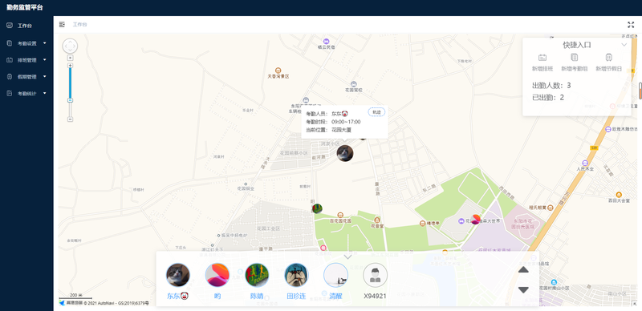Collapse the bottom personnel panel chevron
642x311 pixels.
[347, 256]
